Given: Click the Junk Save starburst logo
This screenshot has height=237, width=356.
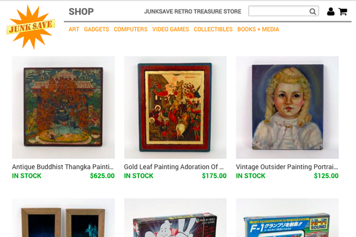Looking at the screenshot, I should click(31, 27).
